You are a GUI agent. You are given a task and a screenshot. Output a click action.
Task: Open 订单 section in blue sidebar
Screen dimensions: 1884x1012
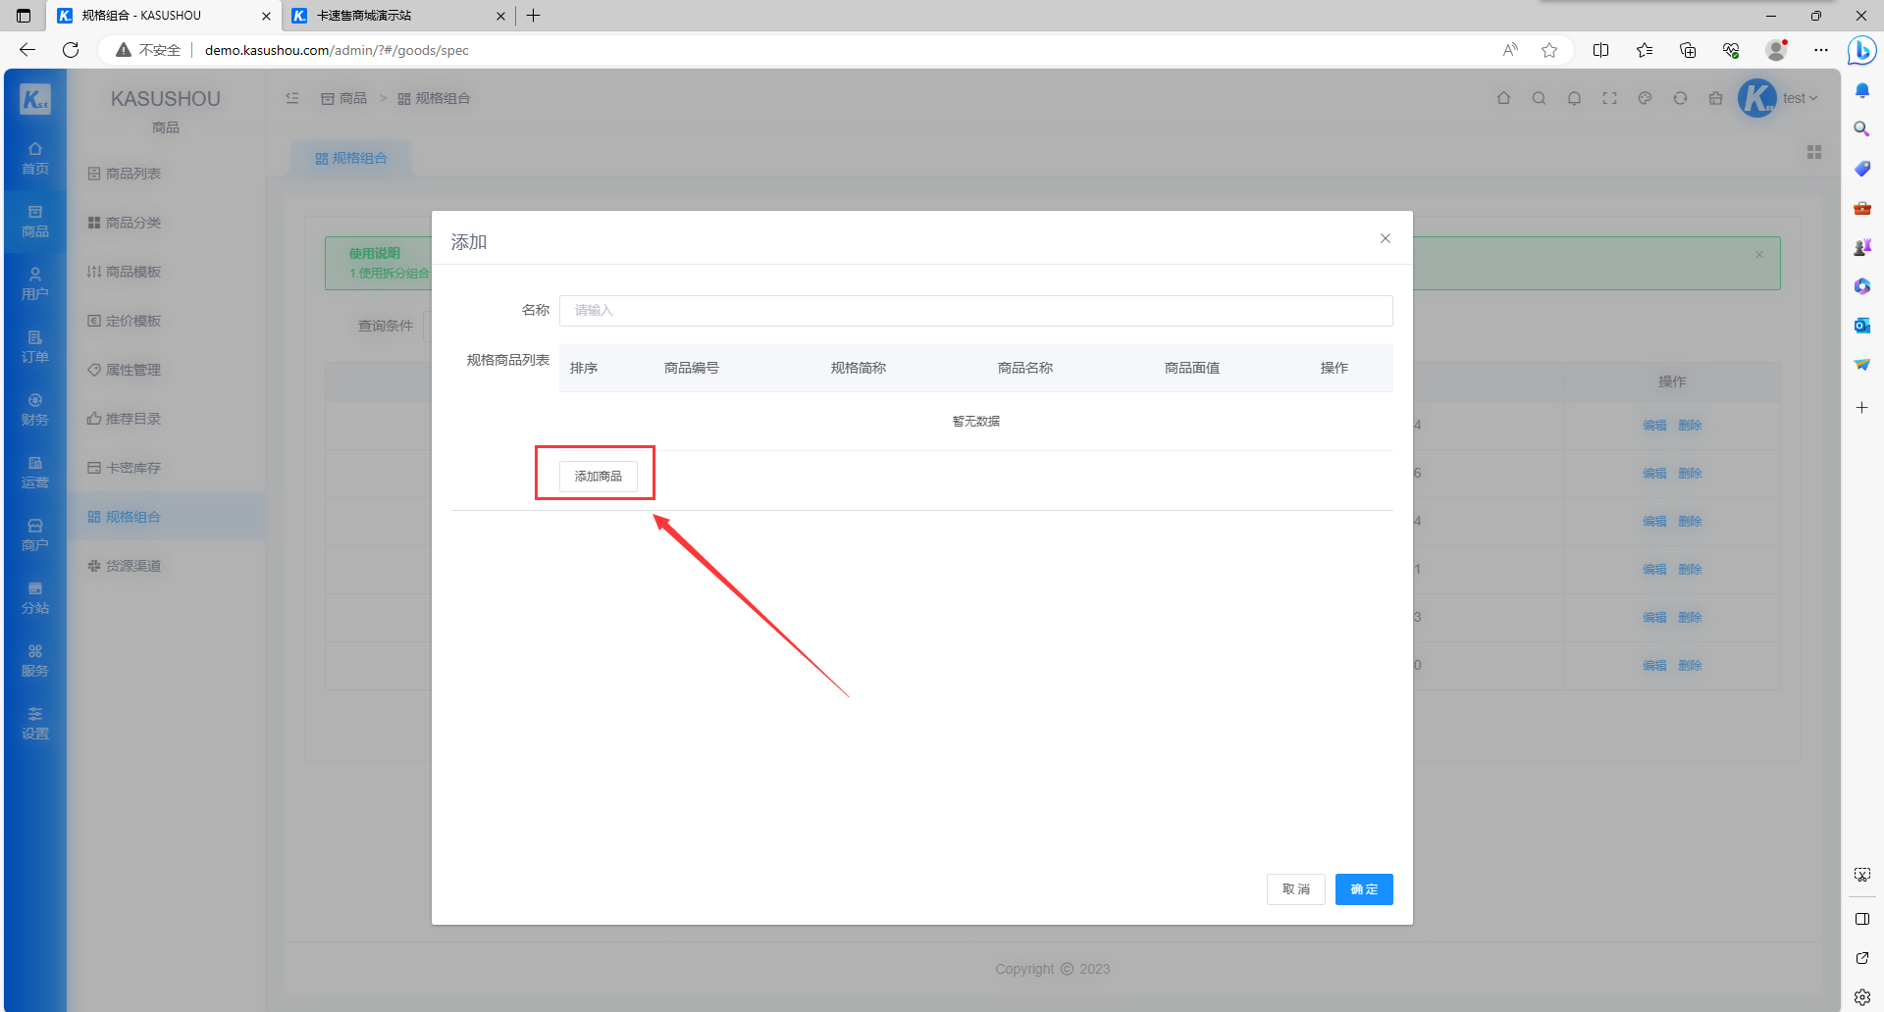tap(35, 347)
